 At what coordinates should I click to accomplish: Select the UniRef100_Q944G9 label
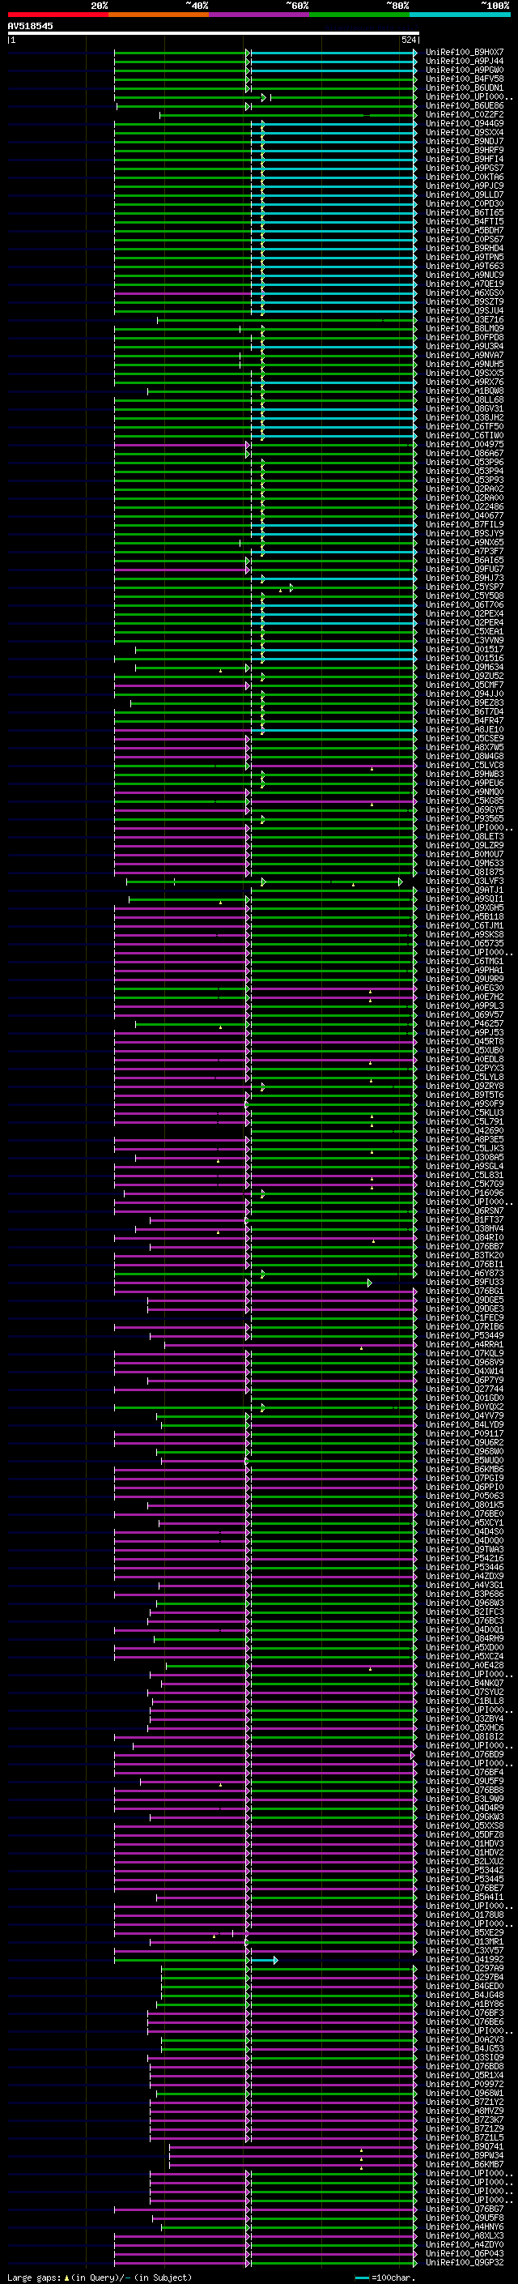(x=465, y=123)
